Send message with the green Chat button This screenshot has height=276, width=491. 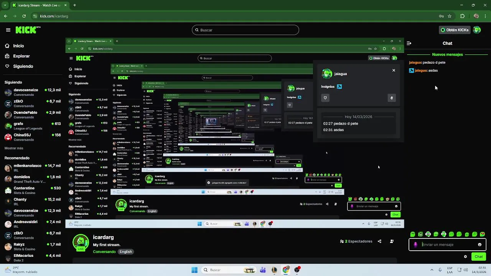[x=479, y=257]
